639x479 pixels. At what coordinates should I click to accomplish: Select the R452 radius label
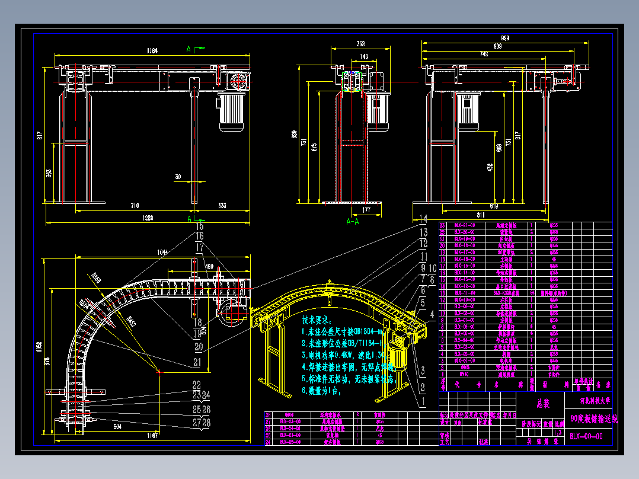pos(131,322)
